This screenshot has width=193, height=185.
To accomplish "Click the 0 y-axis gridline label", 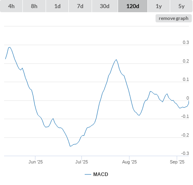I will (x=188, y=98).
